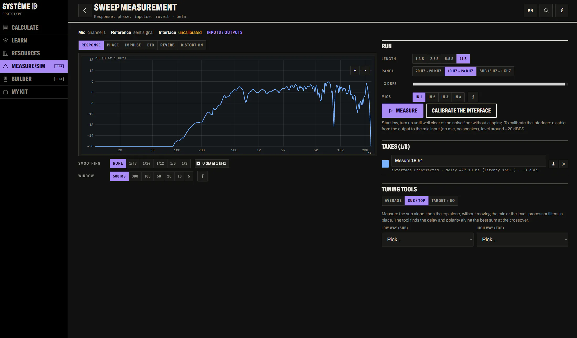Open the search magnifier icon
The width and height of the screenshot is (577, 338).
[546, 10]
